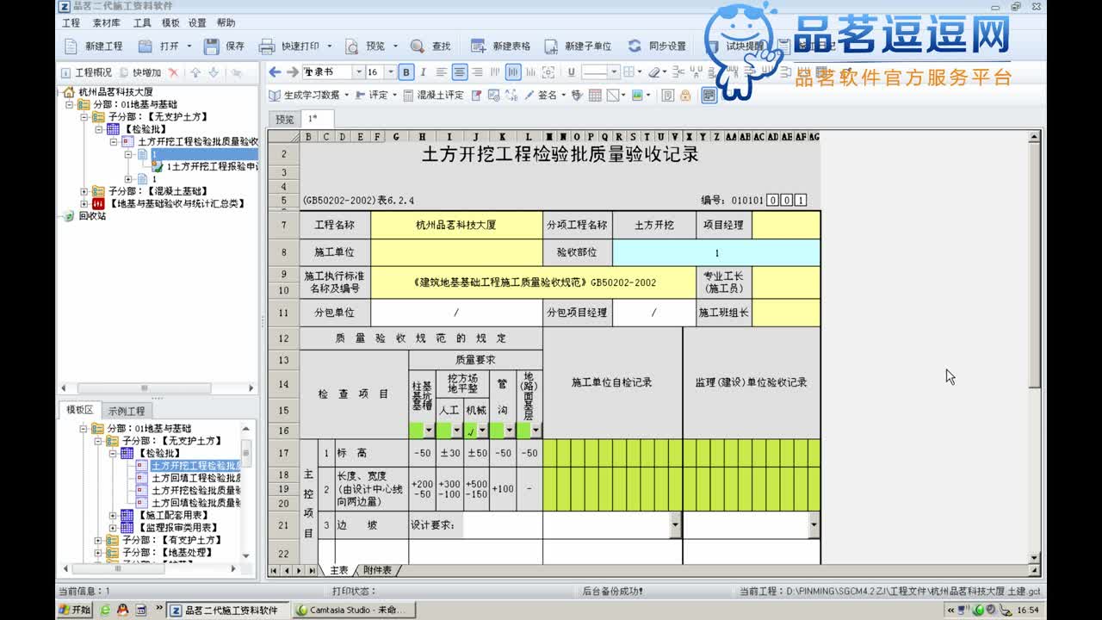Image resolution: width=1102 pixels, height=620 pixels.
Task: Open the 设置 menu
Action: coord(197,23)
